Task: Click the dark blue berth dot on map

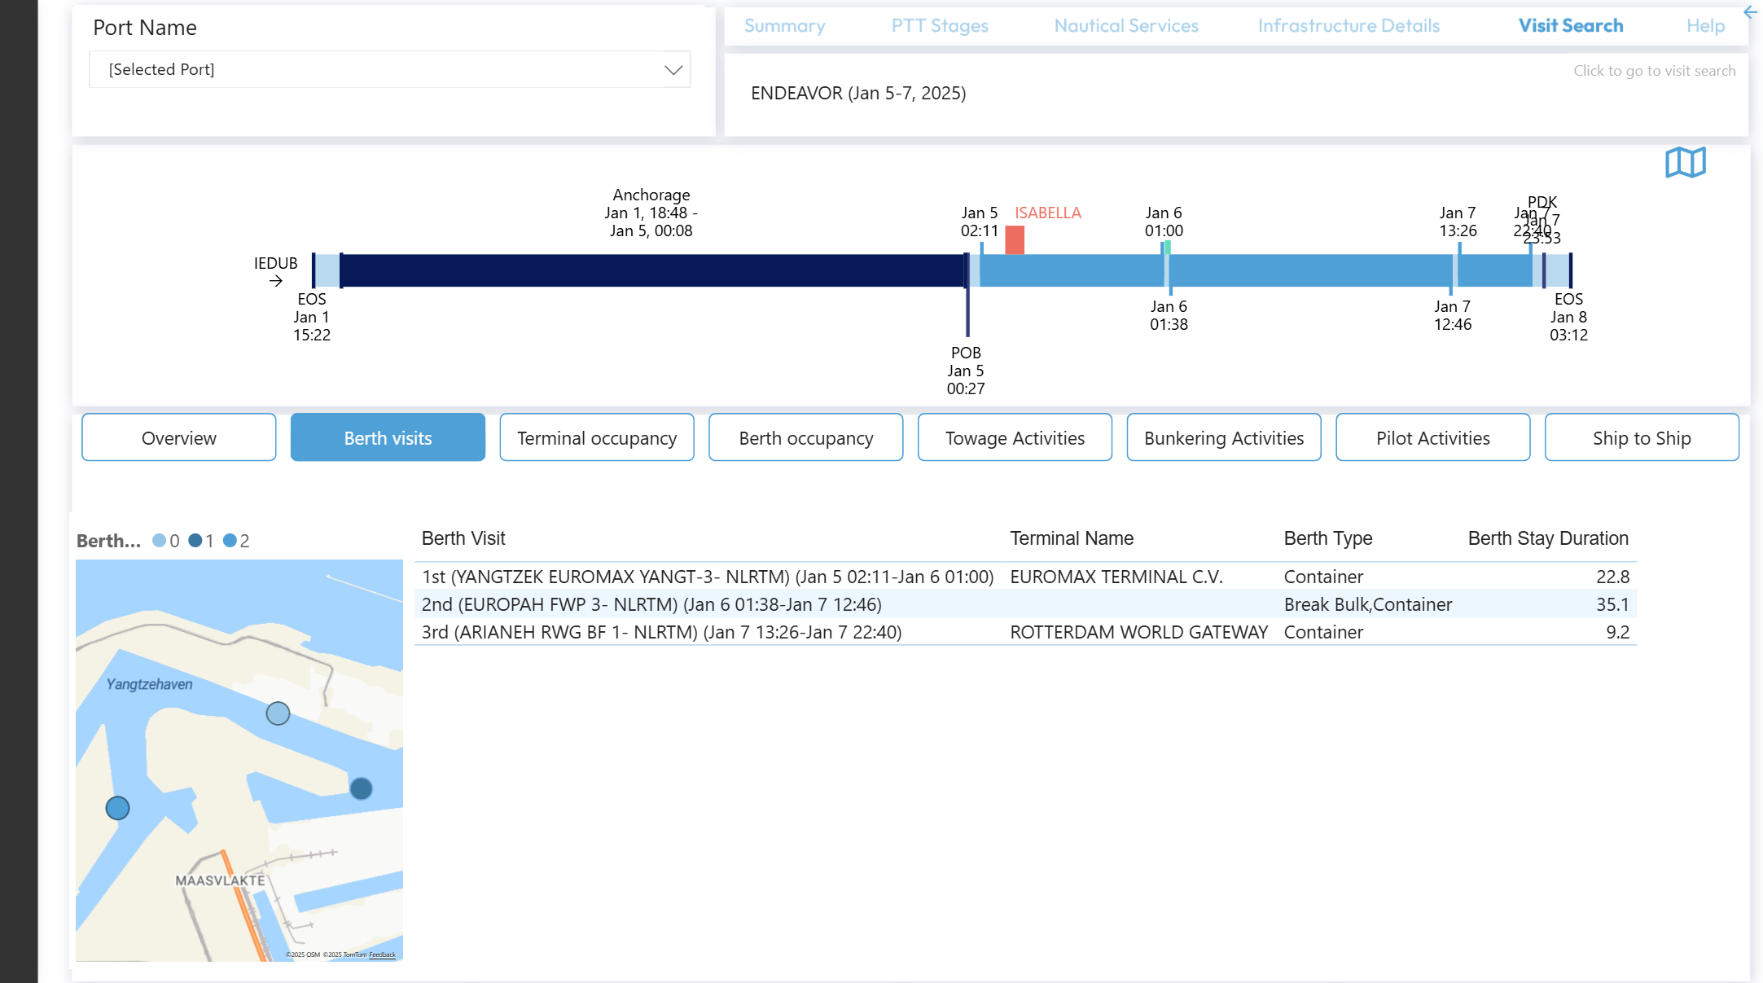Action: [361, 788]
